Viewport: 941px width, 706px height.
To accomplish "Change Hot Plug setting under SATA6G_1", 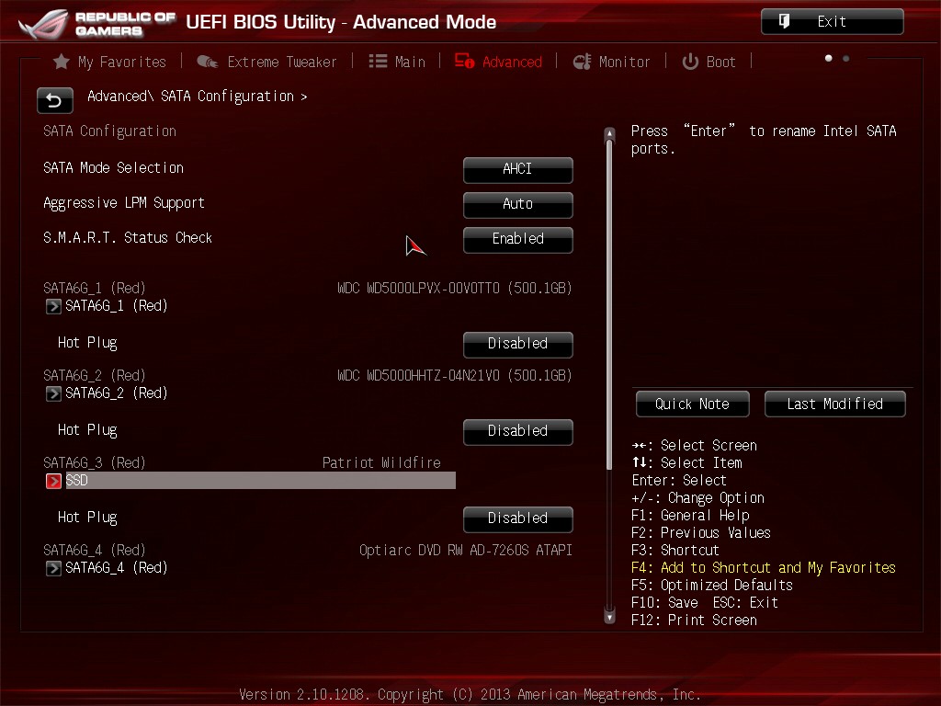I will 518,345.
